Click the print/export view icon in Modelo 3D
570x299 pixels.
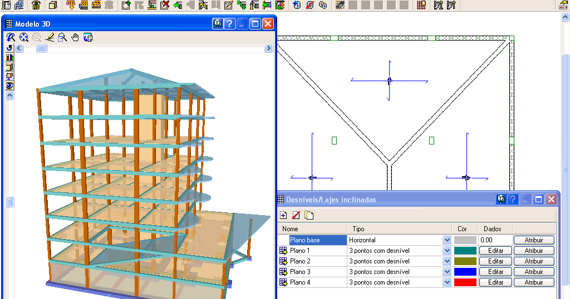click(x=88, y=37)
